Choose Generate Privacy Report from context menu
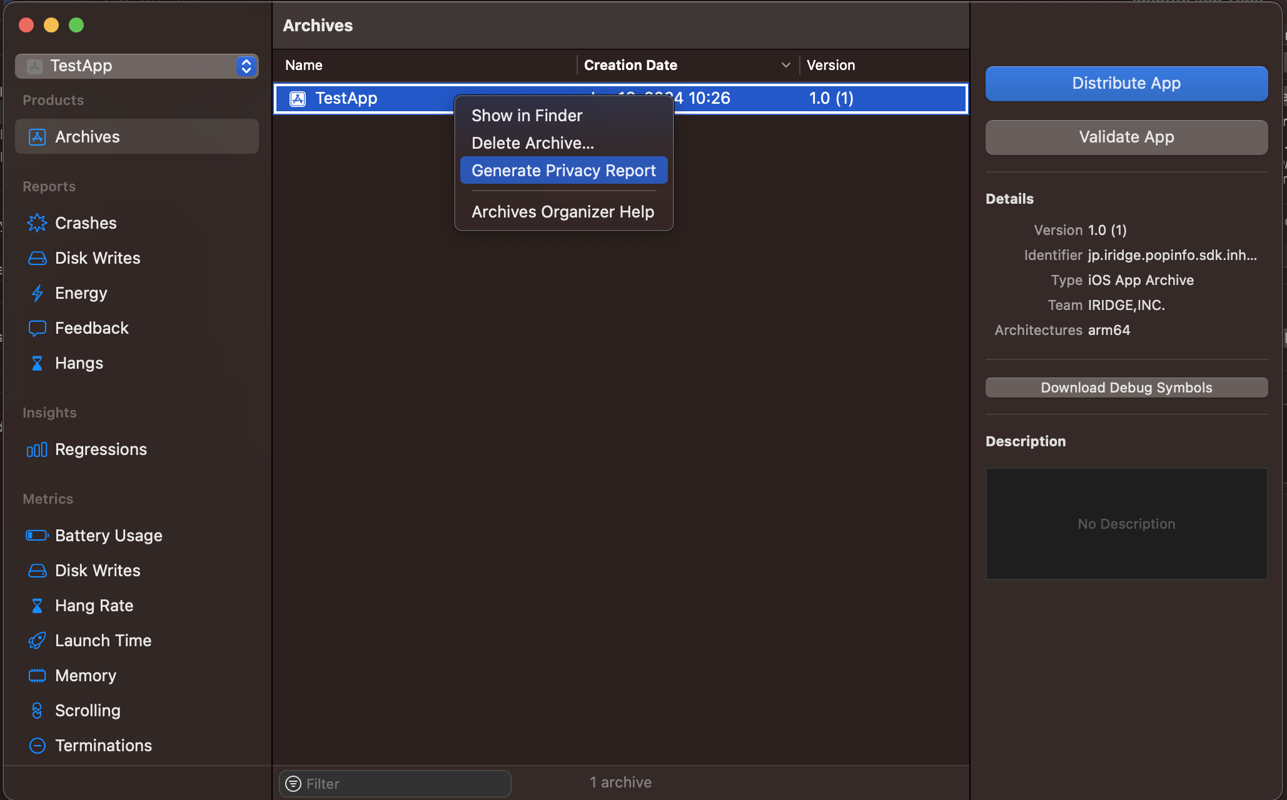 563,171
